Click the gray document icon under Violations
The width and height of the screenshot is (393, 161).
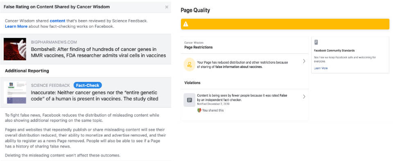coord(190,100)
